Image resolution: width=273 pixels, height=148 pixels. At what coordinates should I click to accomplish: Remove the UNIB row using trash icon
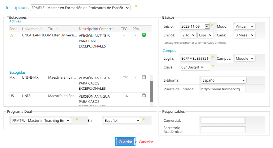point(144,95)
